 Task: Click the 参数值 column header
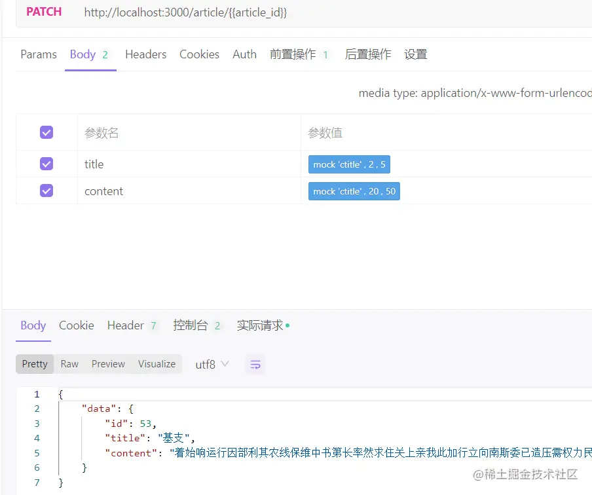pyautogui.click(x=325, y=133)
